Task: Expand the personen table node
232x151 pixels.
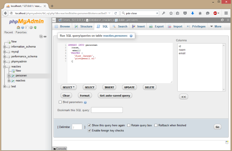Action: point(9,76)
